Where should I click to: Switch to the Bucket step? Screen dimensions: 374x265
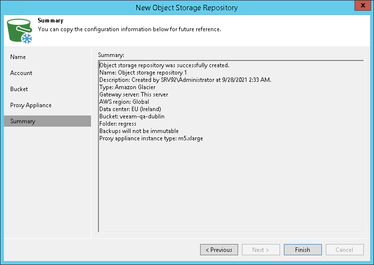tap(19, 89)
